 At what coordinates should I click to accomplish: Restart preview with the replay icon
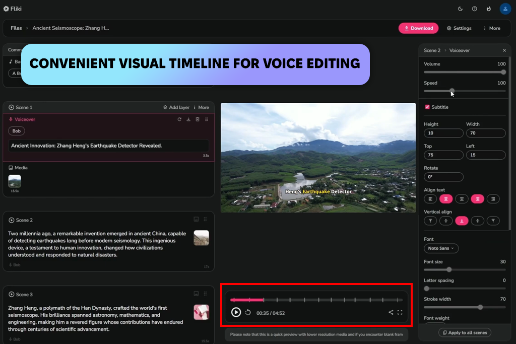[x=248, y=312]
